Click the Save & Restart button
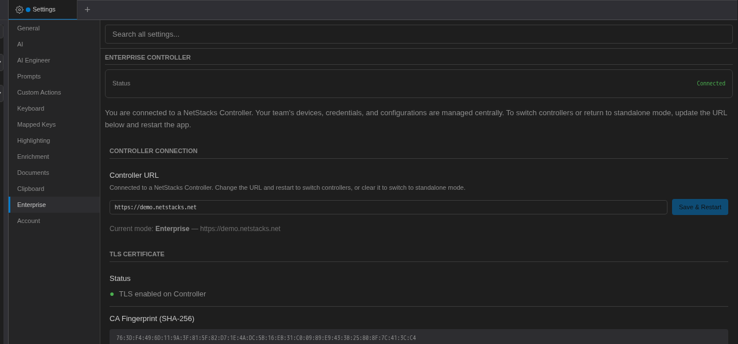Viewport: 738px width, 344px height. pos(700,207)
